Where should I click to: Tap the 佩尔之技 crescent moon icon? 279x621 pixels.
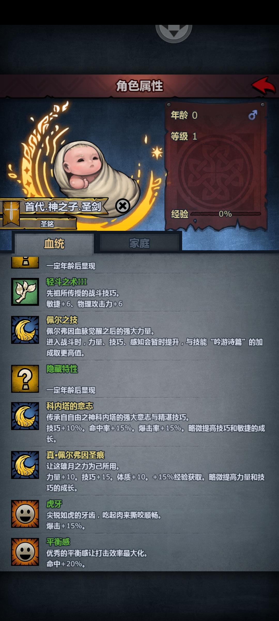(25, 330)
